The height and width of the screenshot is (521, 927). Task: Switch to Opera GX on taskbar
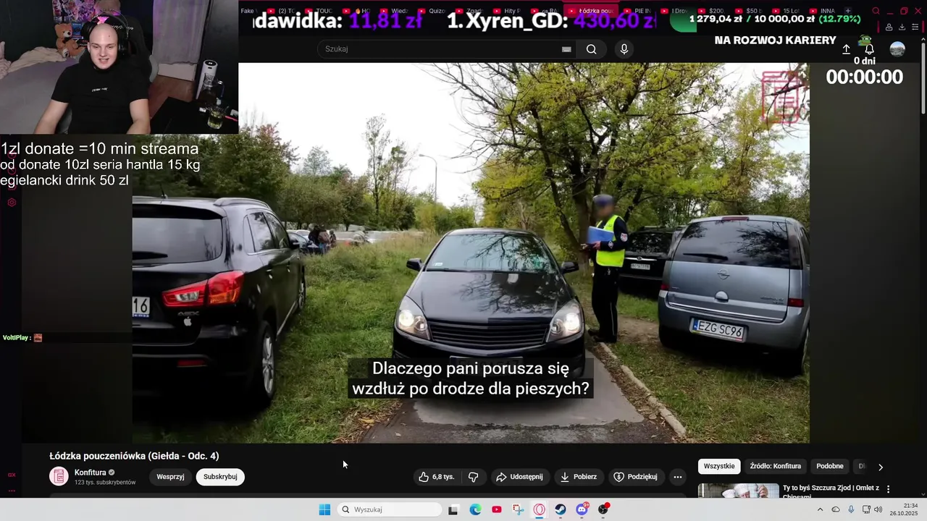(x=539, y=509)
